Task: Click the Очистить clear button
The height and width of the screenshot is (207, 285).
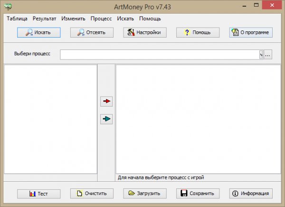Action: pyautogui.click(x=92, y=194)
